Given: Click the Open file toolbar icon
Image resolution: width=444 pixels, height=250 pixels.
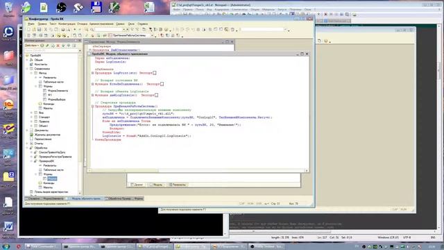Looking at the screenshot, I should coord(34,29).
